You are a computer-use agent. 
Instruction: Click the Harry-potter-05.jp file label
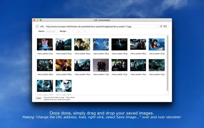(120, 54)
